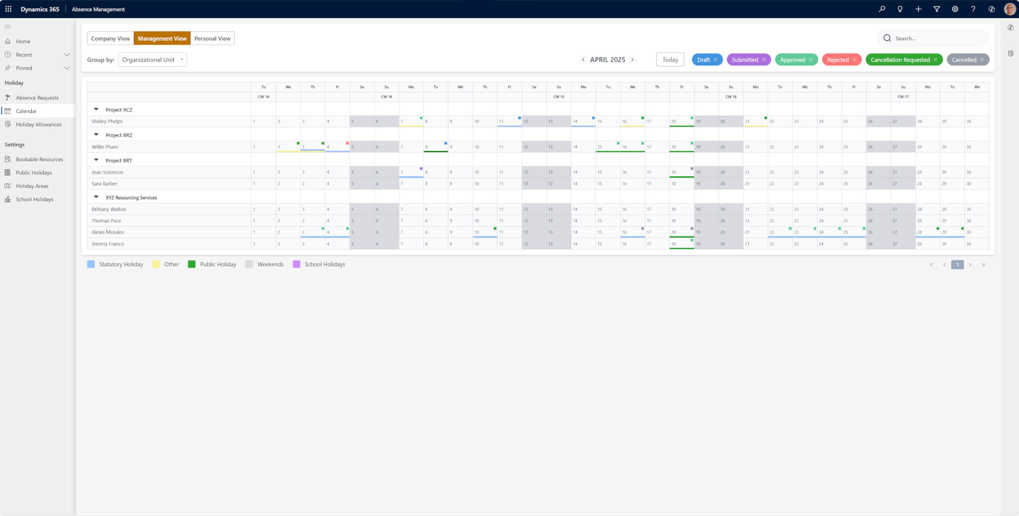Open the Group by Organizational Unit dropdown
This screenshot has width=1019, height=516.
[x=152, y=60]
